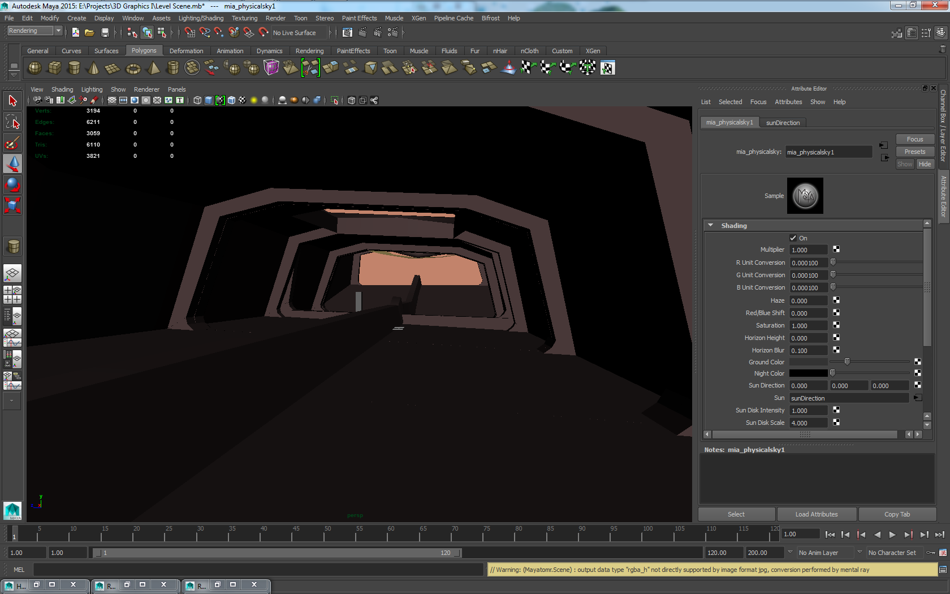Open the Lighting/Shading menu

pyautogui.click(x=201, y=18)
